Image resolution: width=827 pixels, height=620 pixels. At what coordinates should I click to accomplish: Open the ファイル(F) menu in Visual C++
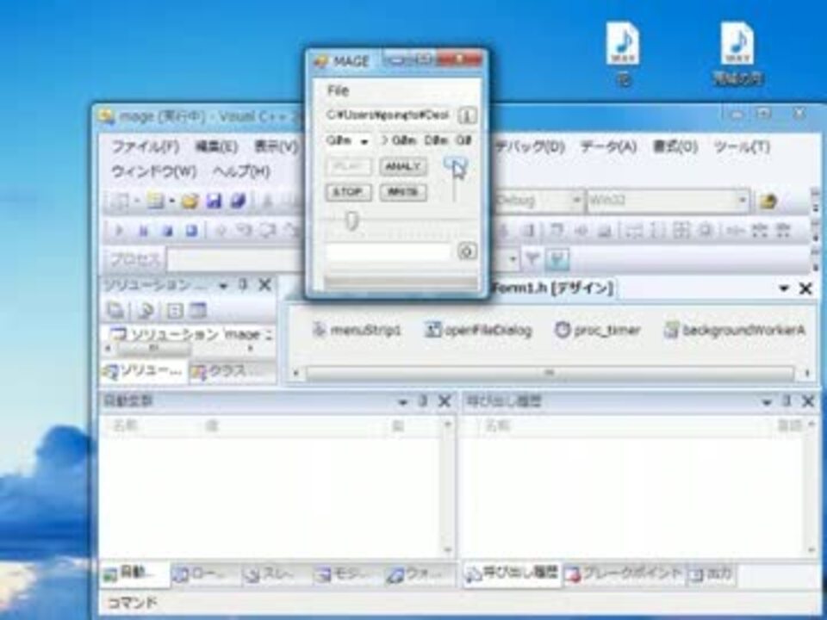(146, 146)
